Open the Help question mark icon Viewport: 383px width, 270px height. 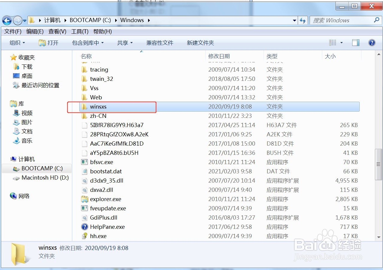[372, 43]
